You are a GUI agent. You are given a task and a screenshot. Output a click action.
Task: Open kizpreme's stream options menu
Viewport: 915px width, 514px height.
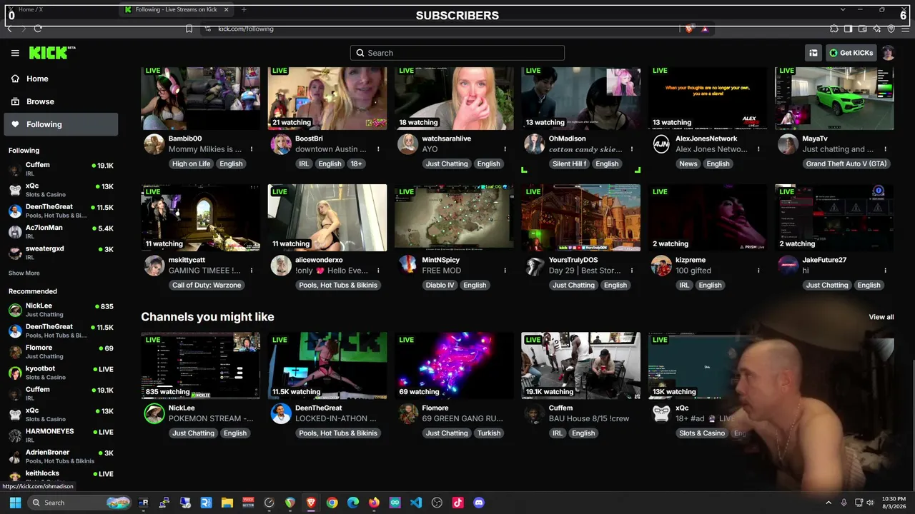coord(758,271)
